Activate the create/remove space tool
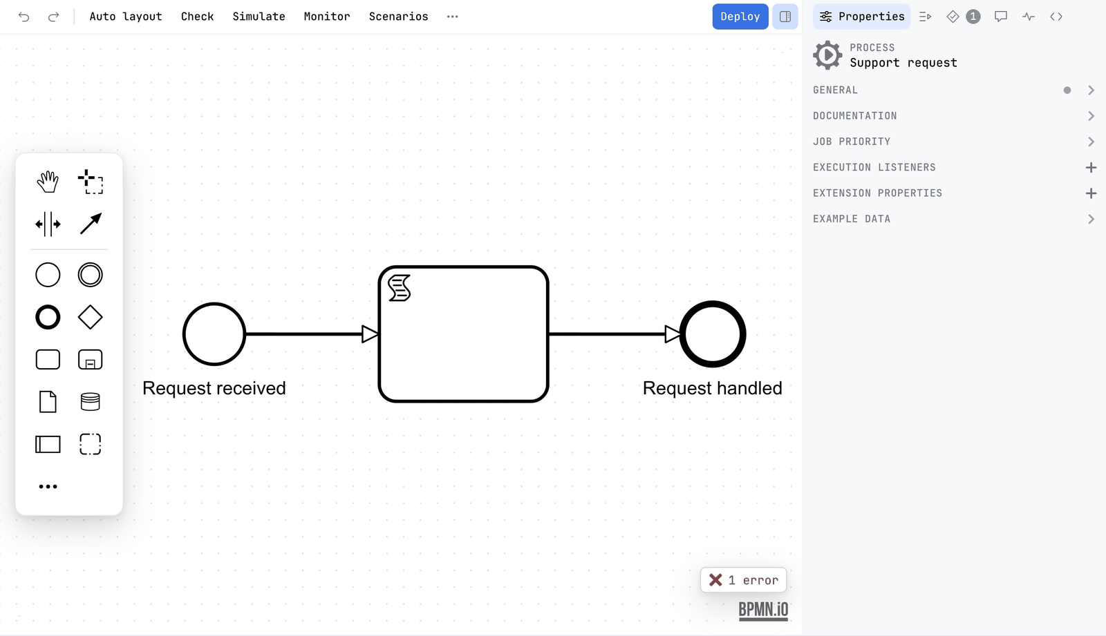 click(x=48, y=224)
